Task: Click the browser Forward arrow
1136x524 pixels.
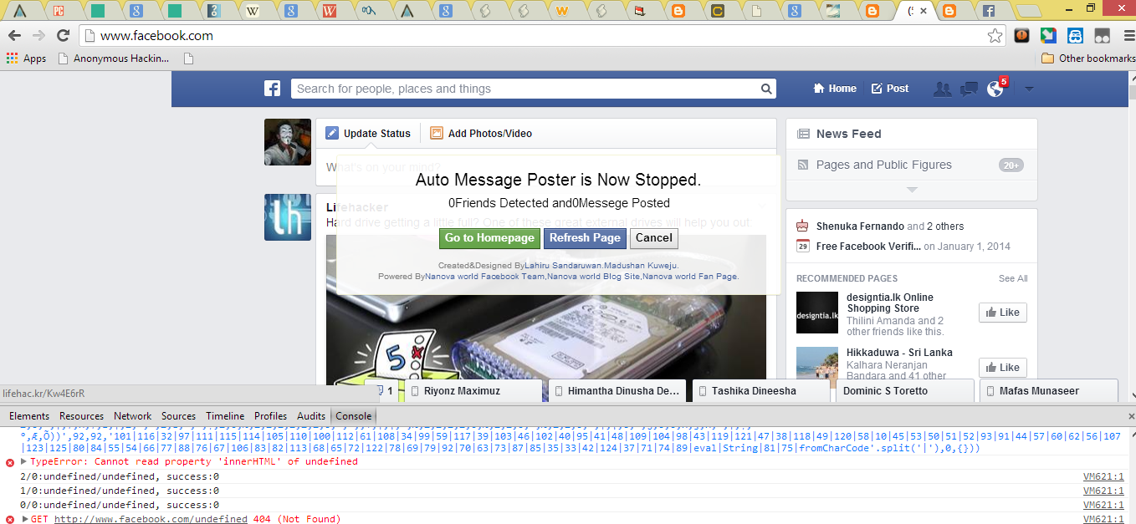Action: (38, 35)
